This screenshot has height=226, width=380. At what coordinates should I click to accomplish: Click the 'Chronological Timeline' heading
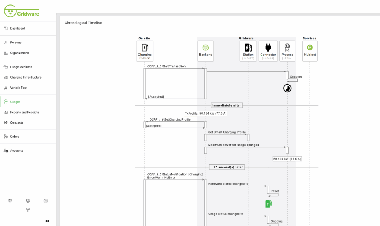pos(83,23)
